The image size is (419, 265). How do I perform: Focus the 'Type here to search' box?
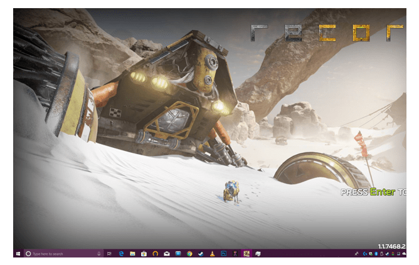(x=63, y=254)
